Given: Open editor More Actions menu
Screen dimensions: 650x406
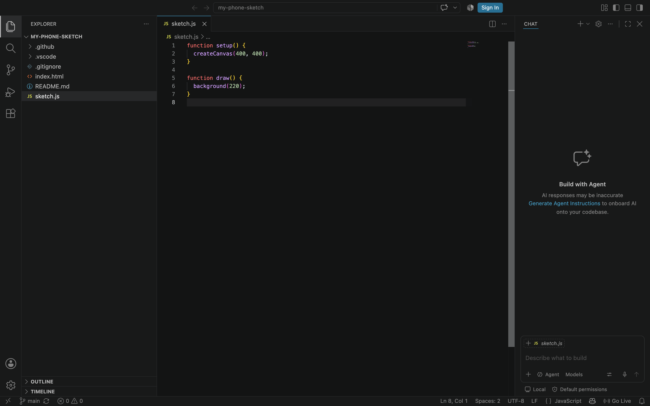Looking at the screenshot, I should (x=504, y=24).
